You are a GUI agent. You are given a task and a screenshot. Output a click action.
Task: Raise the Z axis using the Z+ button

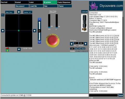pyautogui.click(x=40, y=19)
